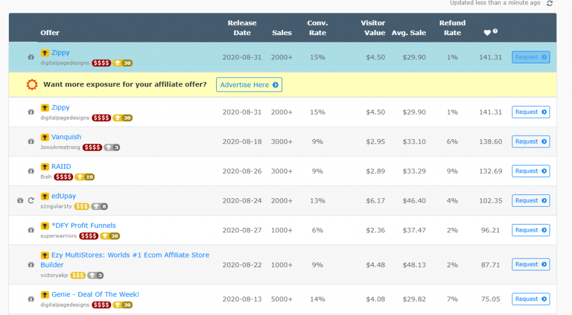Click the trophy icon before RAIID title

point(45,166)
